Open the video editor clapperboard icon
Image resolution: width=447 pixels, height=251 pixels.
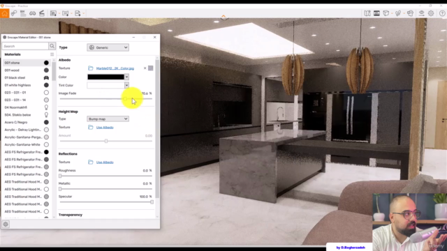[x=42, y=13]
